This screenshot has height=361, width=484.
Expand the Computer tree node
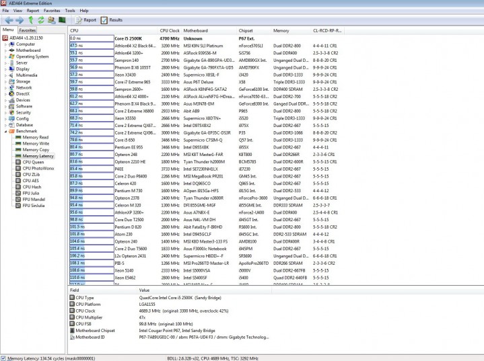(5, 44)
